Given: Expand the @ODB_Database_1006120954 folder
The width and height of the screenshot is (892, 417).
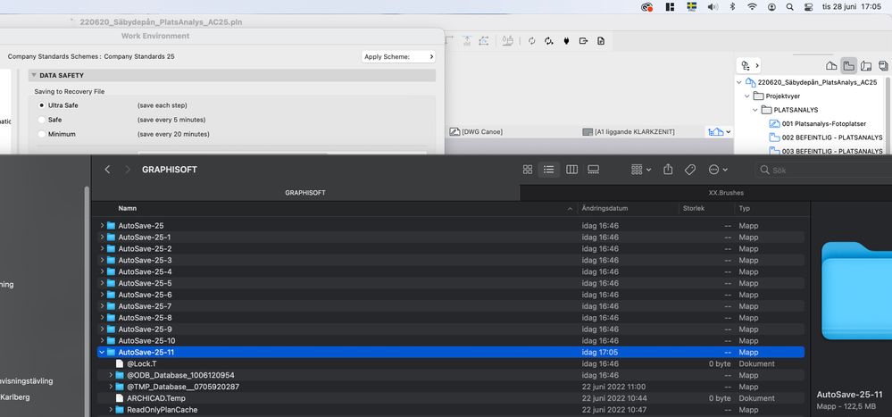Looking at the screenshot, I should 111,375.
